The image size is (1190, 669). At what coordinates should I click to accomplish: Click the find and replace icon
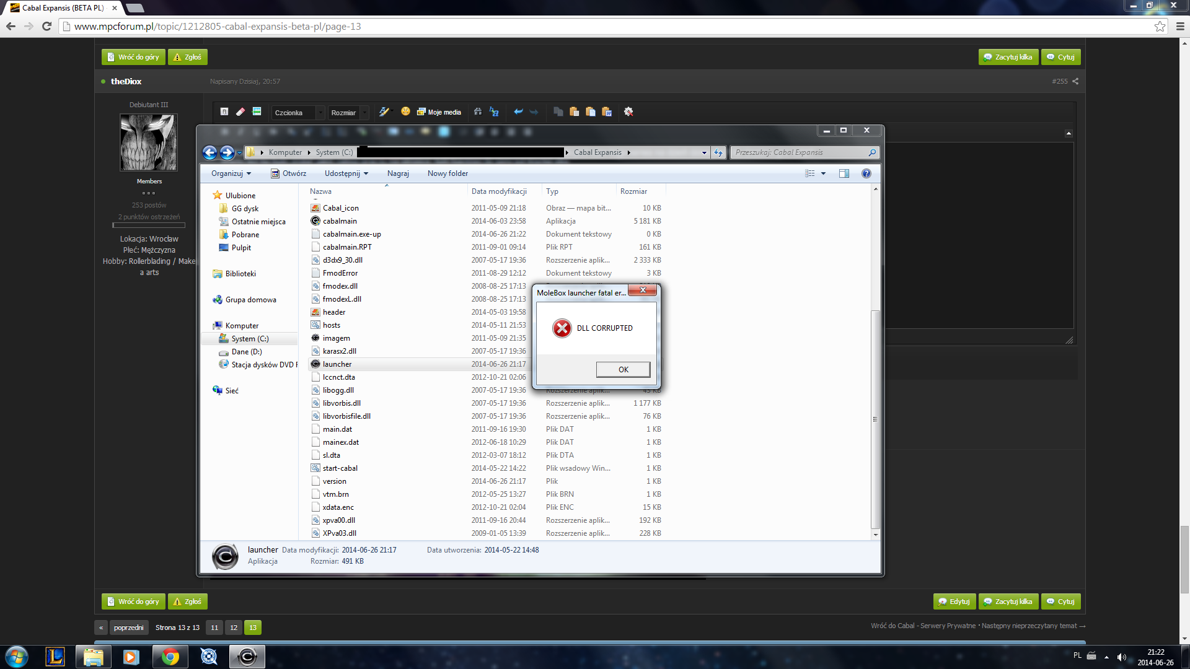pyautogui.click(x=494, y=112)
